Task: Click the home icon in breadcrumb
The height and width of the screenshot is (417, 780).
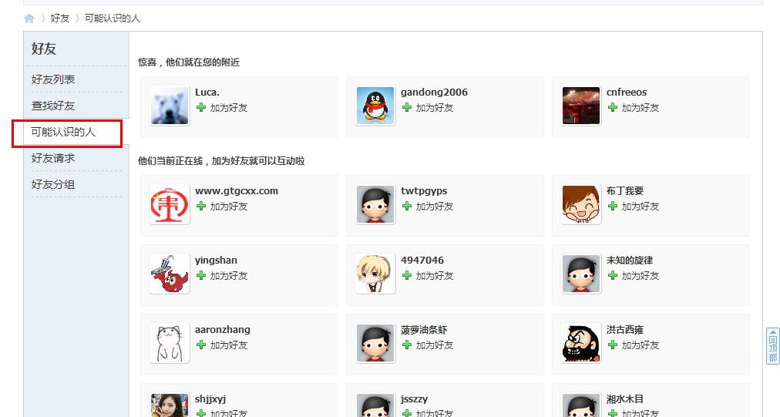Action: [29, 18]
